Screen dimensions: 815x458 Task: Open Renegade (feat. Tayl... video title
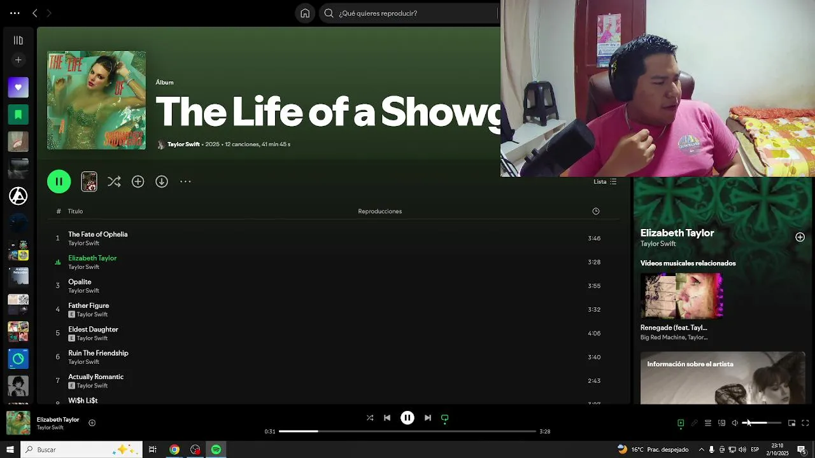coord(674,328)
